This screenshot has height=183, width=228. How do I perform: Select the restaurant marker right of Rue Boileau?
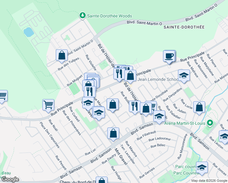coord(135,106)
